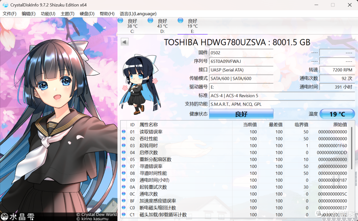Click the large Shizuku character artwork
This screenshot has height=221, width=358.
pos(59,119)
